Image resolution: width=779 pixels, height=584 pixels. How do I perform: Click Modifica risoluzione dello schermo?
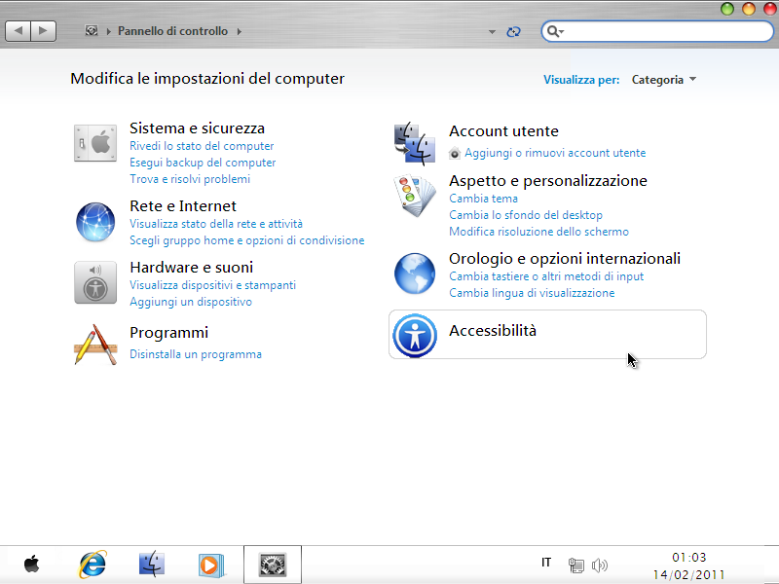(539, 232)
